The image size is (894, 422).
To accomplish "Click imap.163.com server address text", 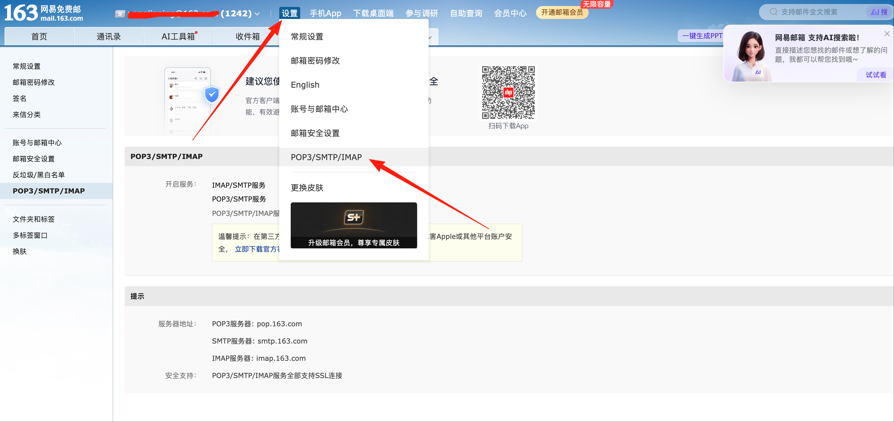I will [281, 358].
